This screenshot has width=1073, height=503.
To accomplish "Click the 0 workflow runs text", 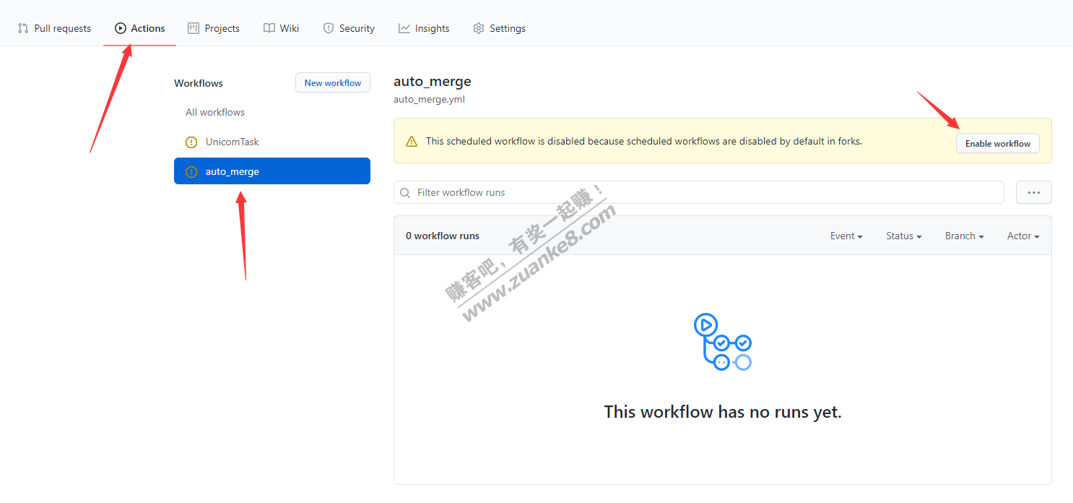I will 443,236.
